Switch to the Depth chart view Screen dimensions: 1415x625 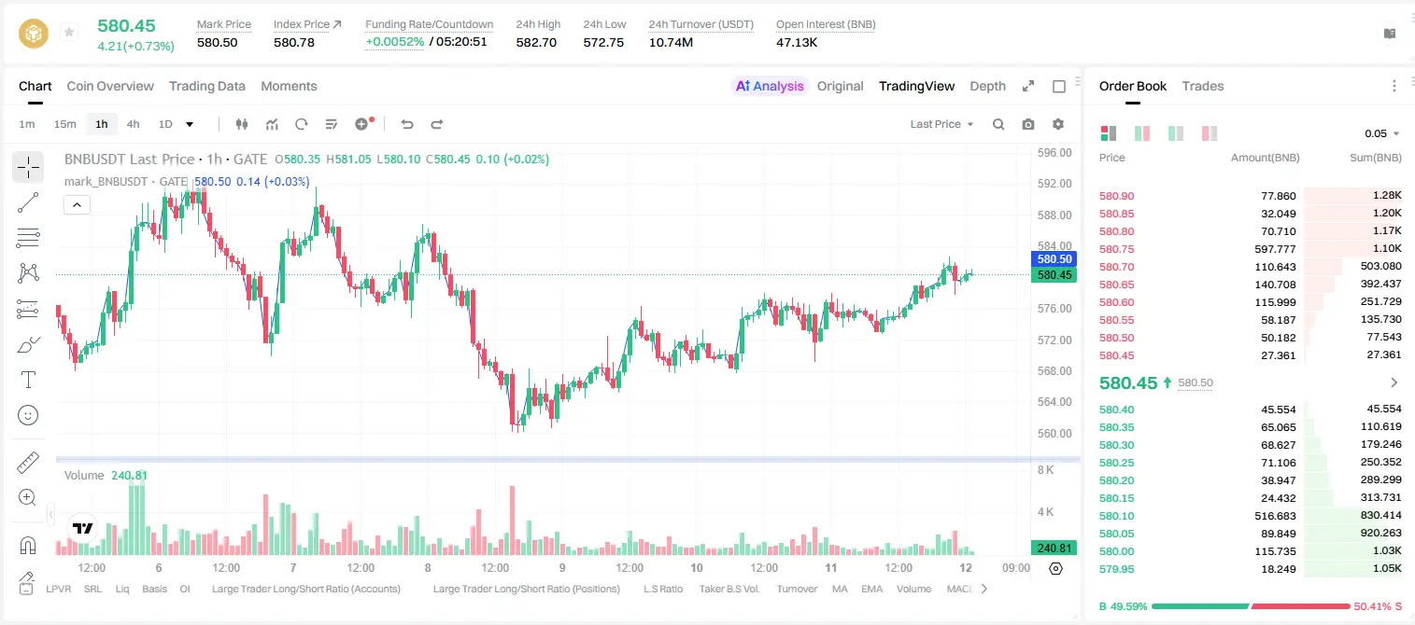coord(987,86)
